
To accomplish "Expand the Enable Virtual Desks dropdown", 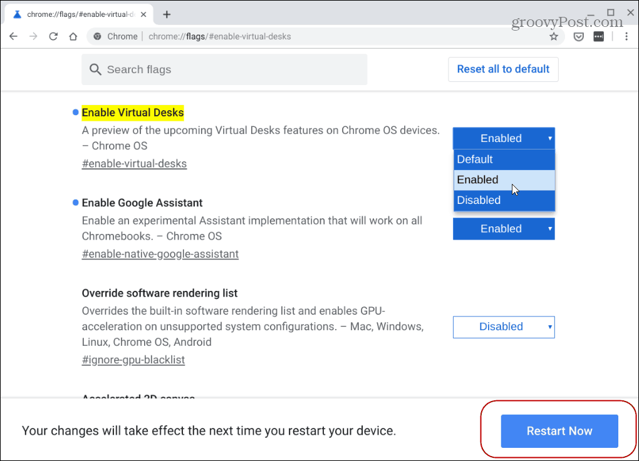I will [504, 138].
